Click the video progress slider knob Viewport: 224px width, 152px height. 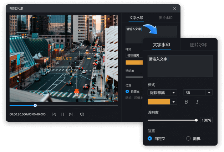coord(35,105)
